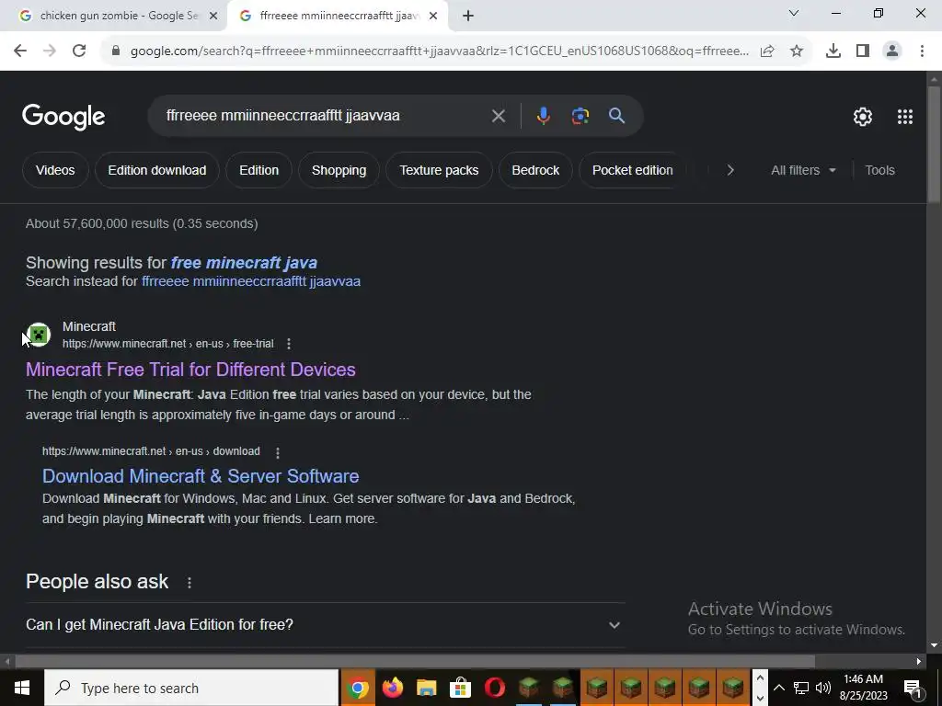
Task: Go back with the browser back arrow
Action: tap(20, 51)
